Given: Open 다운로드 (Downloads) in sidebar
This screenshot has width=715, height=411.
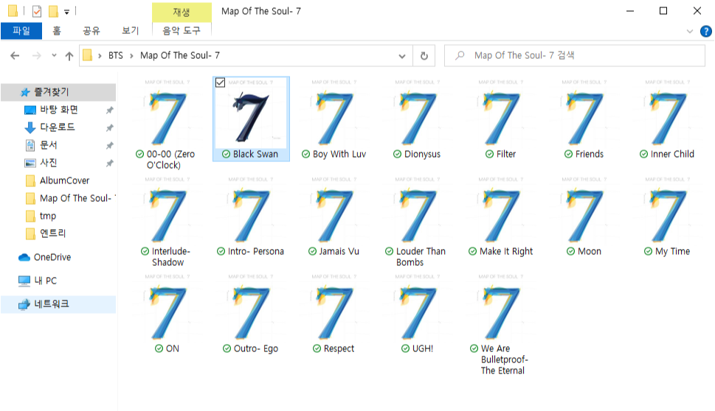Looking at the screenshot, I should coord(58,127).
